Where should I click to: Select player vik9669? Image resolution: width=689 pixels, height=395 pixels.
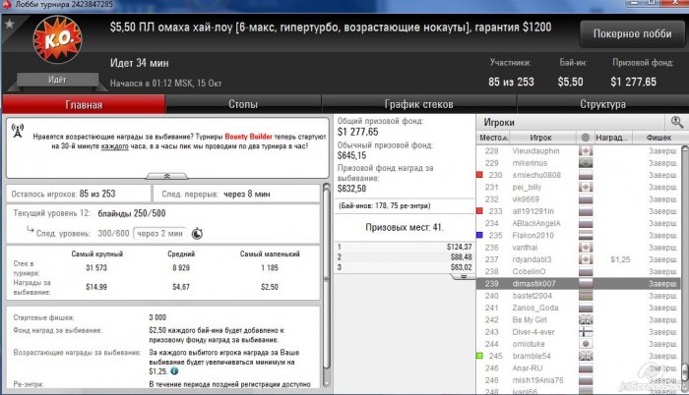[526, 199]
